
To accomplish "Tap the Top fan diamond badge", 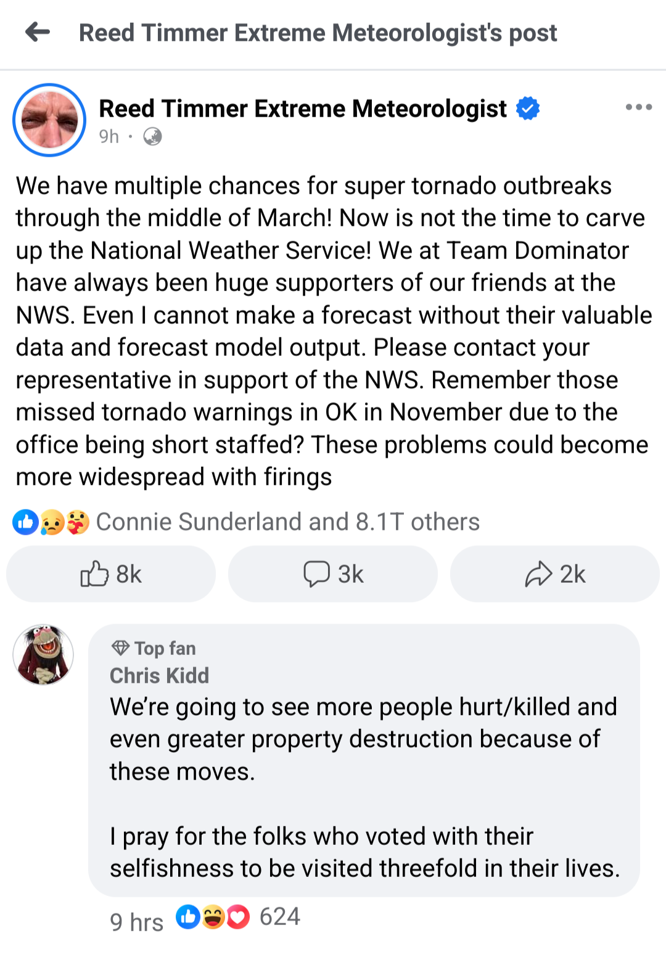I will 120,648.
